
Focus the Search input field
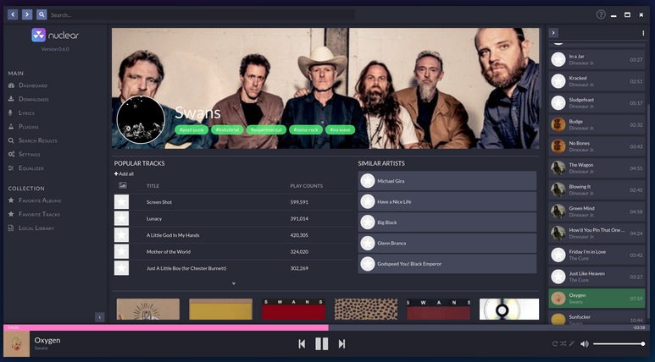coord(201,14)
